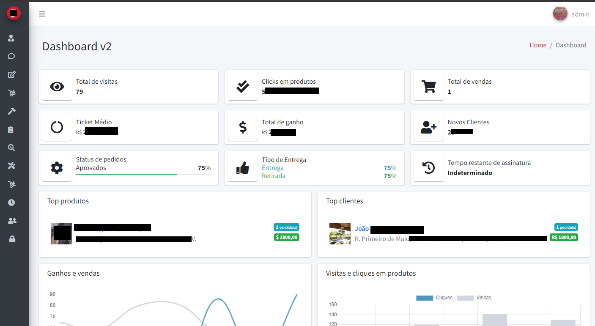Click the Retirada delivery type label
This screenshot has width=595, height=326.
pos(274,176)
